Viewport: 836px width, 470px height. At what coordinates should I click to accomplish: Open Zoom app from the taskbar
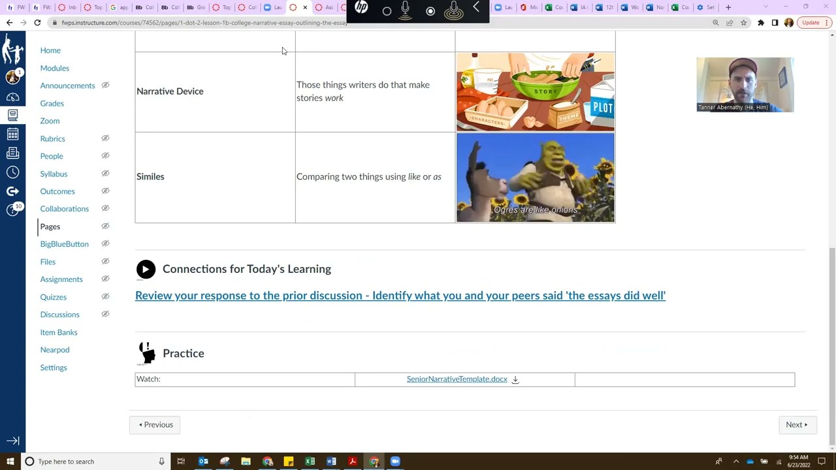pos(395,462)
